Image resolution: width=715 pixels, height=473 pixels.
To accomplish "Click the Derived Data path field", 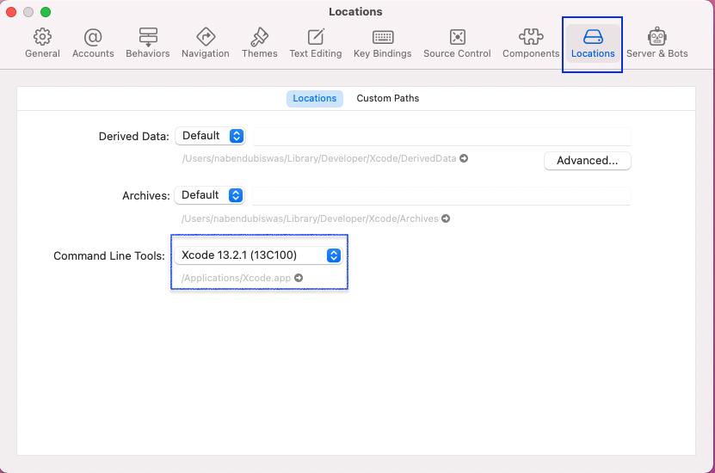I will click(x=442, y=136).
